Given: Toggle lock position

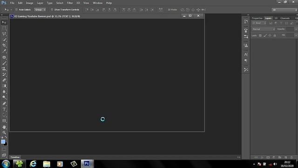Looking at the screenshot, I should pos(270,35).
